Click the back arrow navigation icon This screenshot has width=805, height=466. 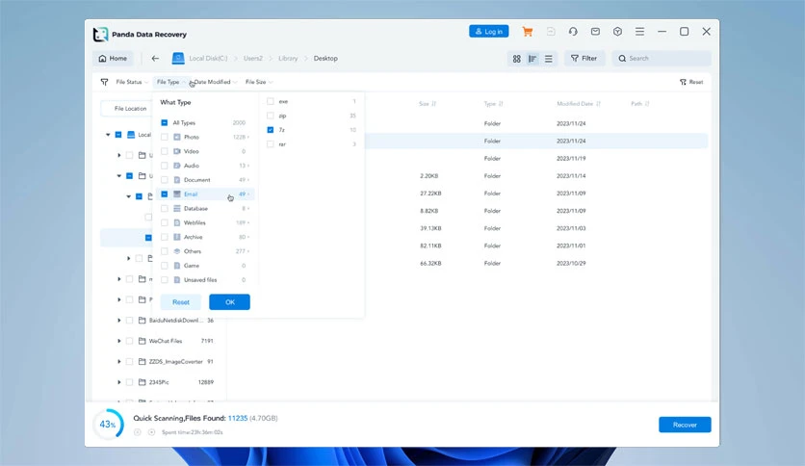pos(155,59)
